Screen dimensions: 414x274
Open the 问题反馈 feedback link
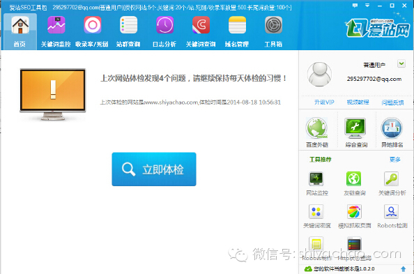tap(392, 102)
